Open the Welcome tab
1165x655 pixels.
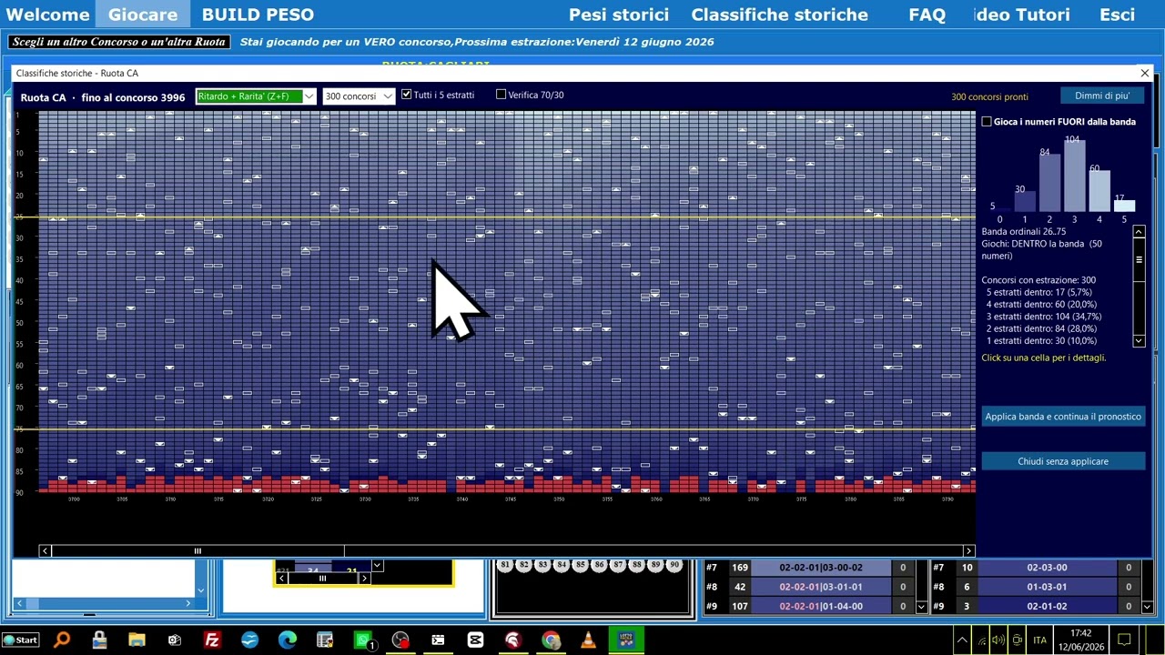[47, 15]
